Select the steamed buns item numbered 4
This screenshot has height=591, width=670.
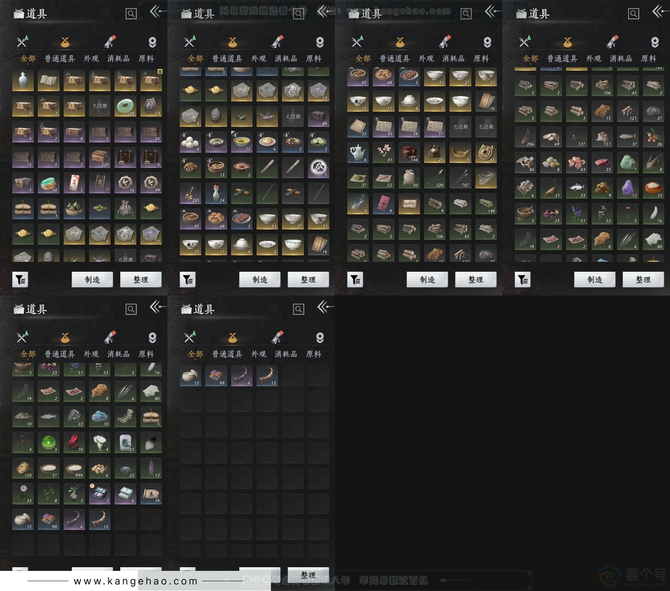(190, 142)
